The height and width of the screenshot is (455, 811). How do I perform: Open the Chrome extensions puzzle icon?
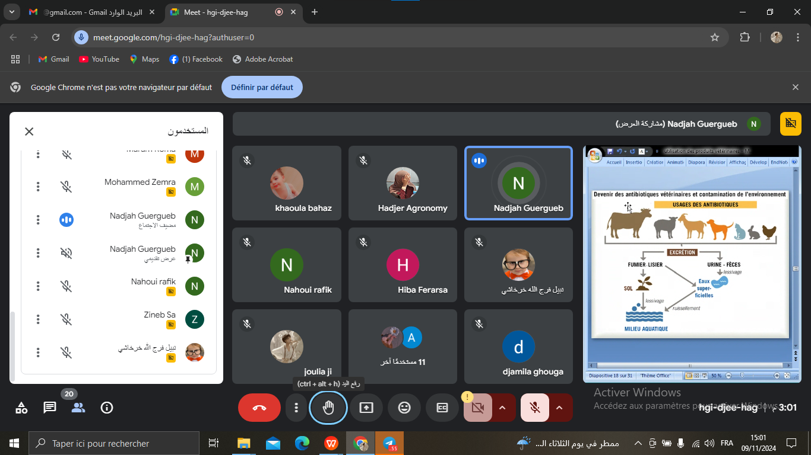click(x=745, y=37)
